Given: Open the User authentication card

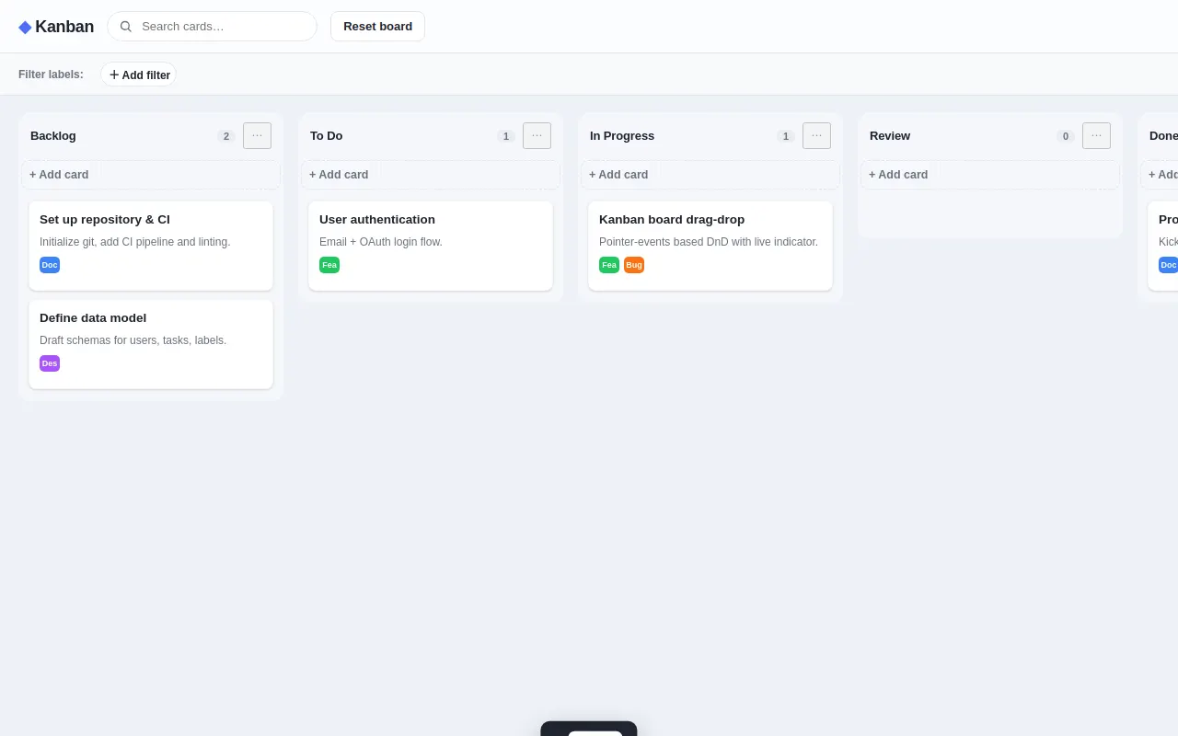Looking at the screenshot, I should (x=431, y=246).
